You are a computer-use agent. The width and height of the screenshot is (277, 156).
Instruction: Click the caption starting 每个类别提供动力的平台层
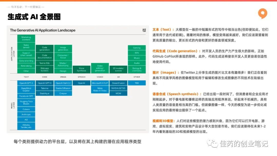pyautogui.click(x=77, y=142)
